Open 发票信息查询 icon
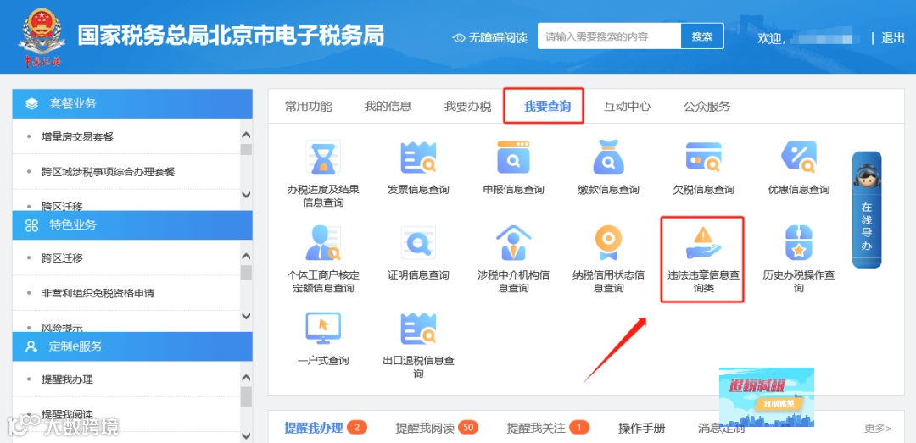916x443 pixels. click(x=418, y=158)
